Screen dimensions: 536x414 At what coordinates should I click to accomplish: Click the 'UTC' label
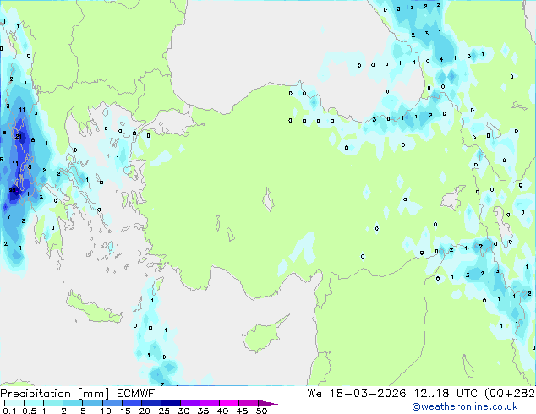click(x=467, y=394)
